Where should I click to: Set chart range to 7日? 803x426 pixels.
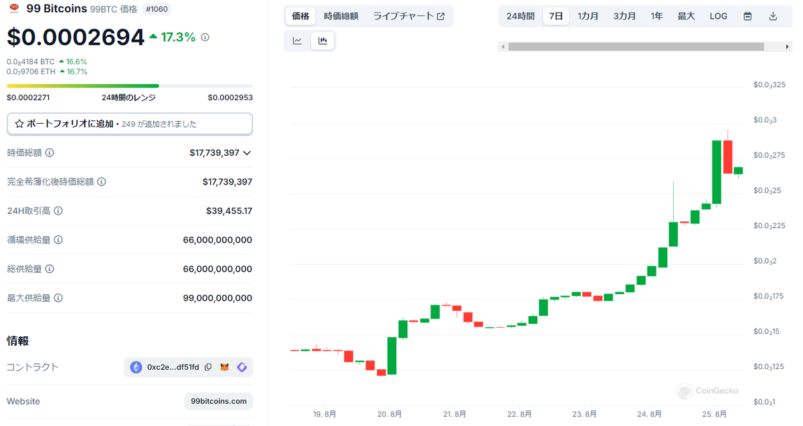click(556, 16)
